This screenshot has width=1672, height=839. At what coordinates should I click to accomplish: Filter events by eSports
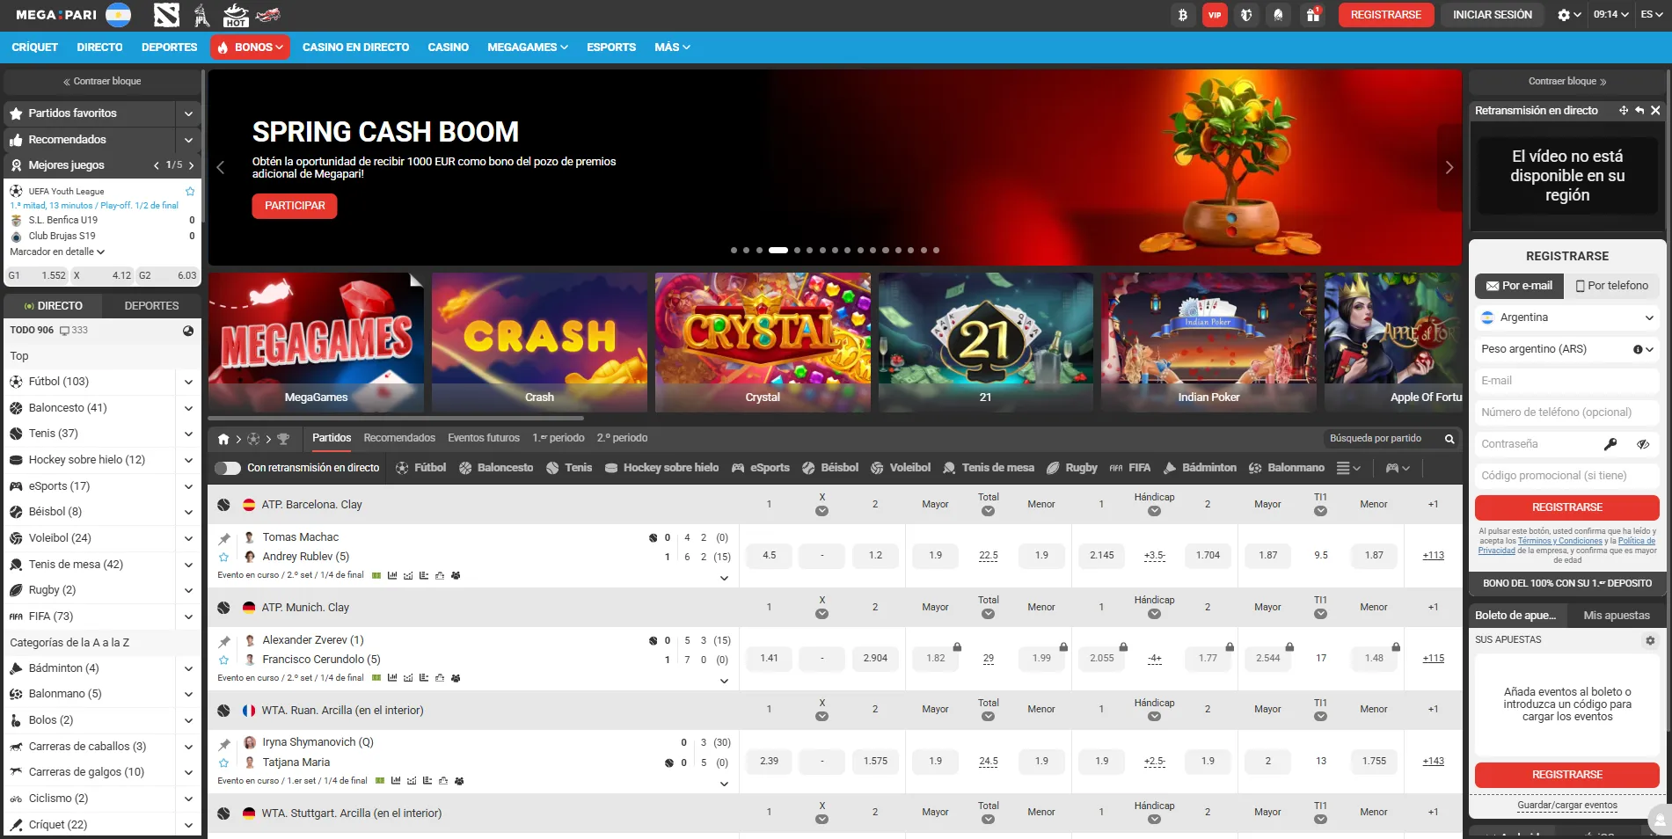pyautogui.click(x=761, y=468)
